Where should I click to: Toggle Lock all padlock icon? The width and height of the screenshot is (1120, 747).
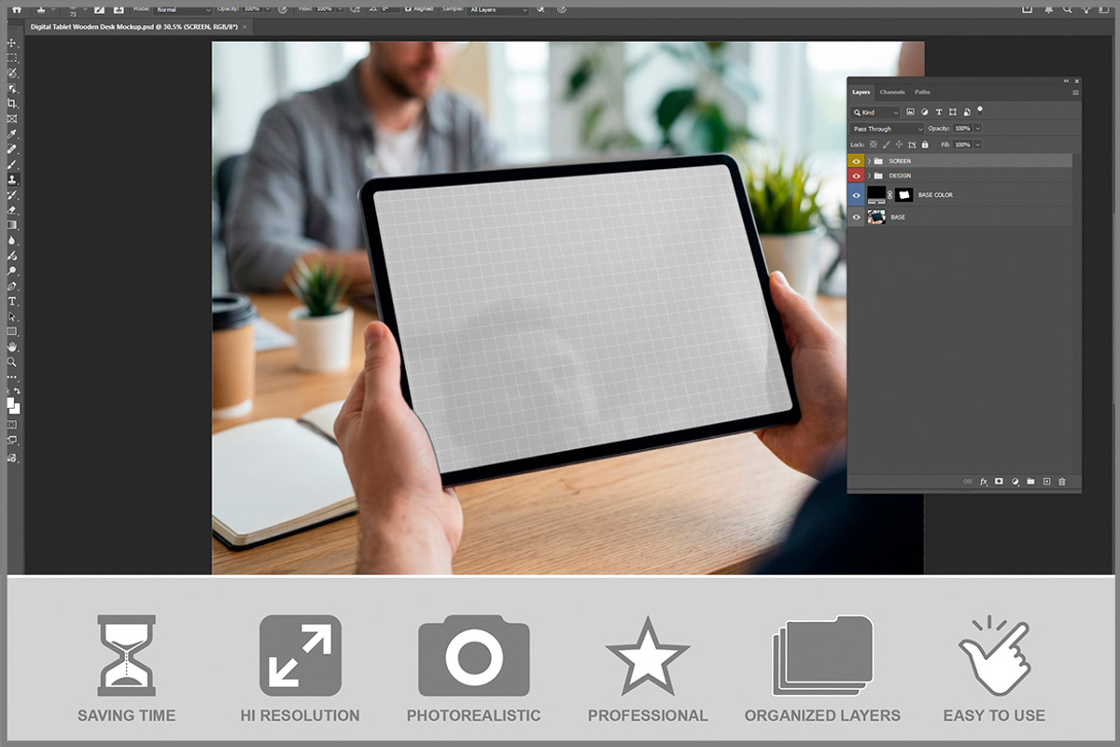[x=925, y=145]
